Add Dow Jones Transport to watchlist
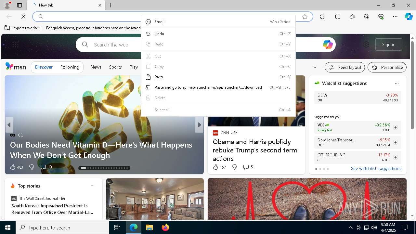Screen dimensions: 416x234 click(396, 142)
